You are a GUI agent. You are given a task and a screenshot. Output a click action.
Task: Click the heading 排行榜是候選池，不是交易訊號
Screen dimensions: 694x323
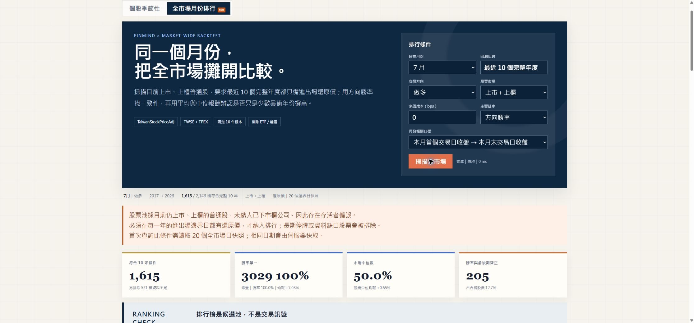click(242, 314)
